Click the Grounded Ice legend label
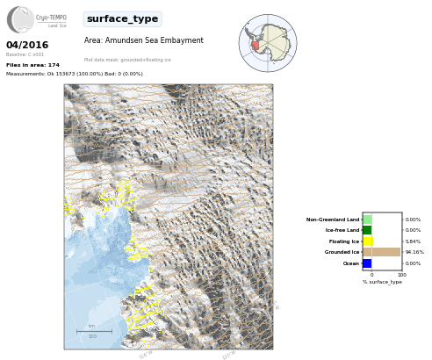This screenshot has width=432, height=360. pos(342,252)
